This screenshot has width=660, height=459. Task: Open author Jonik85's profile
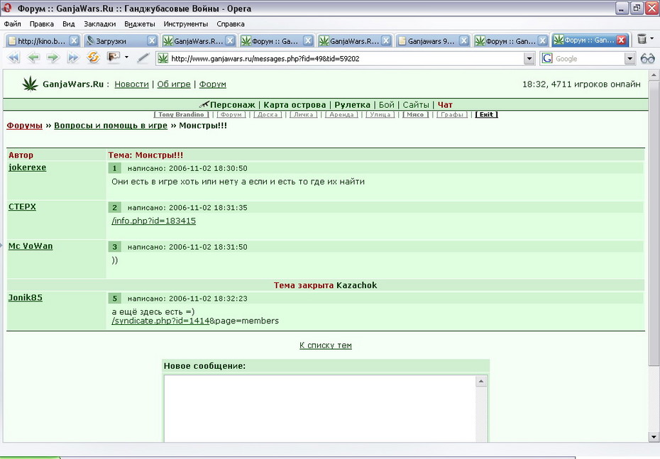(x=26, y=297)
